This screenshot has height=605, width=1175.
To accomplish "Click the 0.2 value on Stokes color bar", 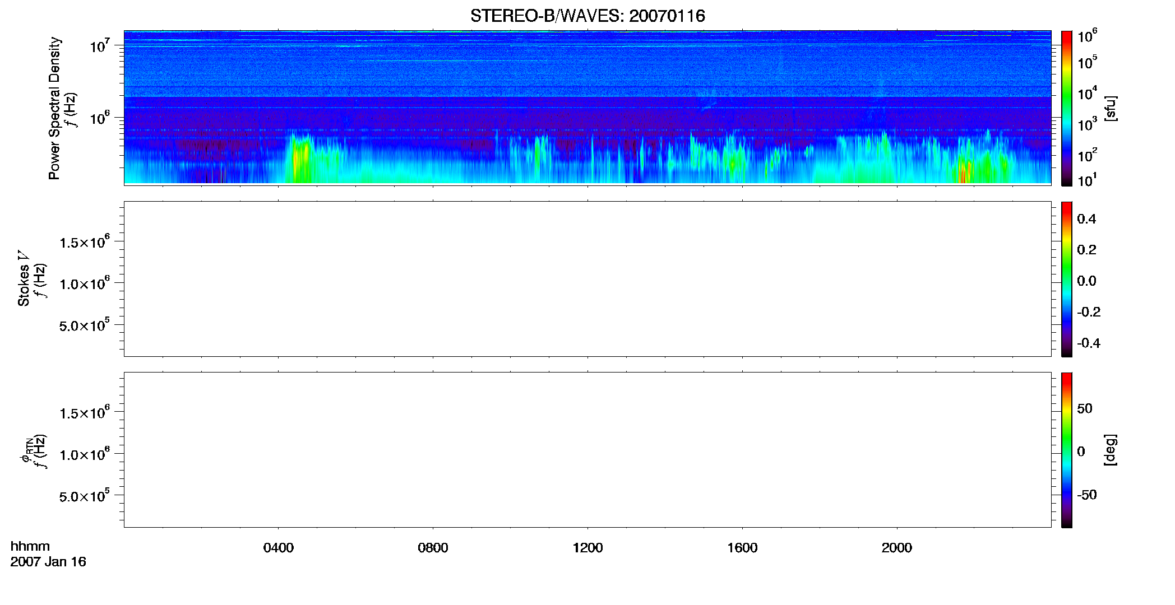I will click(1086, 250).
